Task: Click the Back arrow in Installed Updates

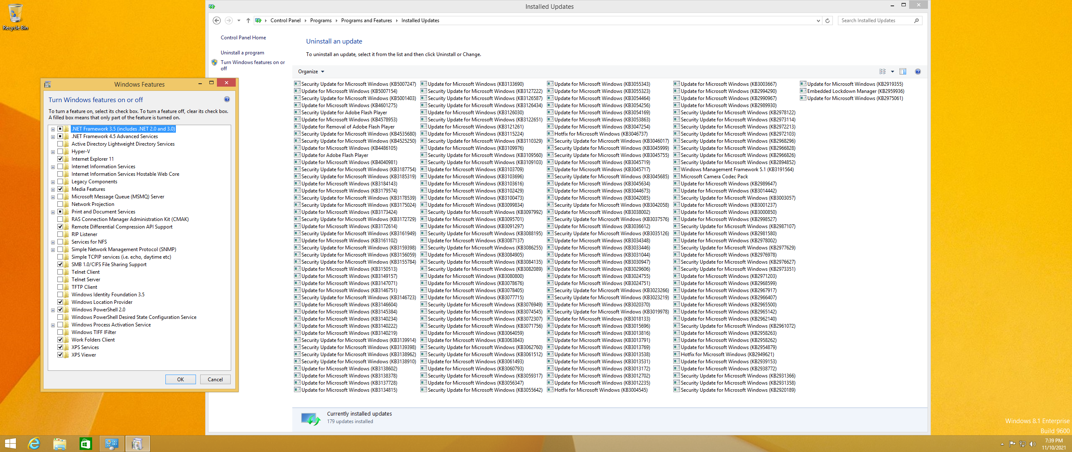Action: [x=216, y=21]
